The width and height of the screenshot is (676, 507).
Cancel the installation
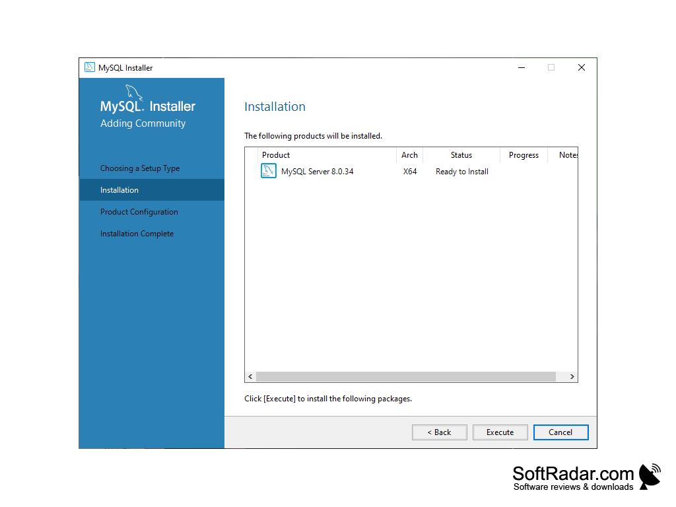[x=560, y=432]
